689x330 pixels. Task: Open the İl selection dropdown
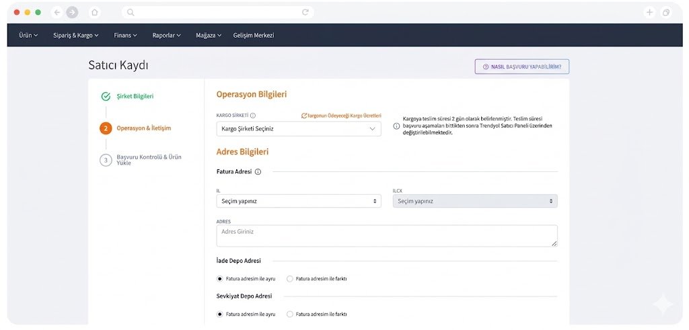(299, 201)
